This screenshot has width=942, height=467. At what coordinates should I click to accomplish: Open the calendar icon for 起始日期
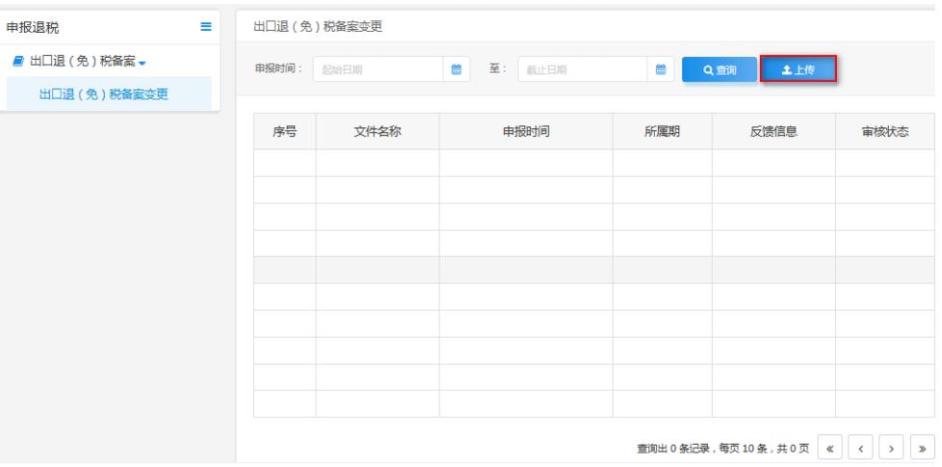457,68
